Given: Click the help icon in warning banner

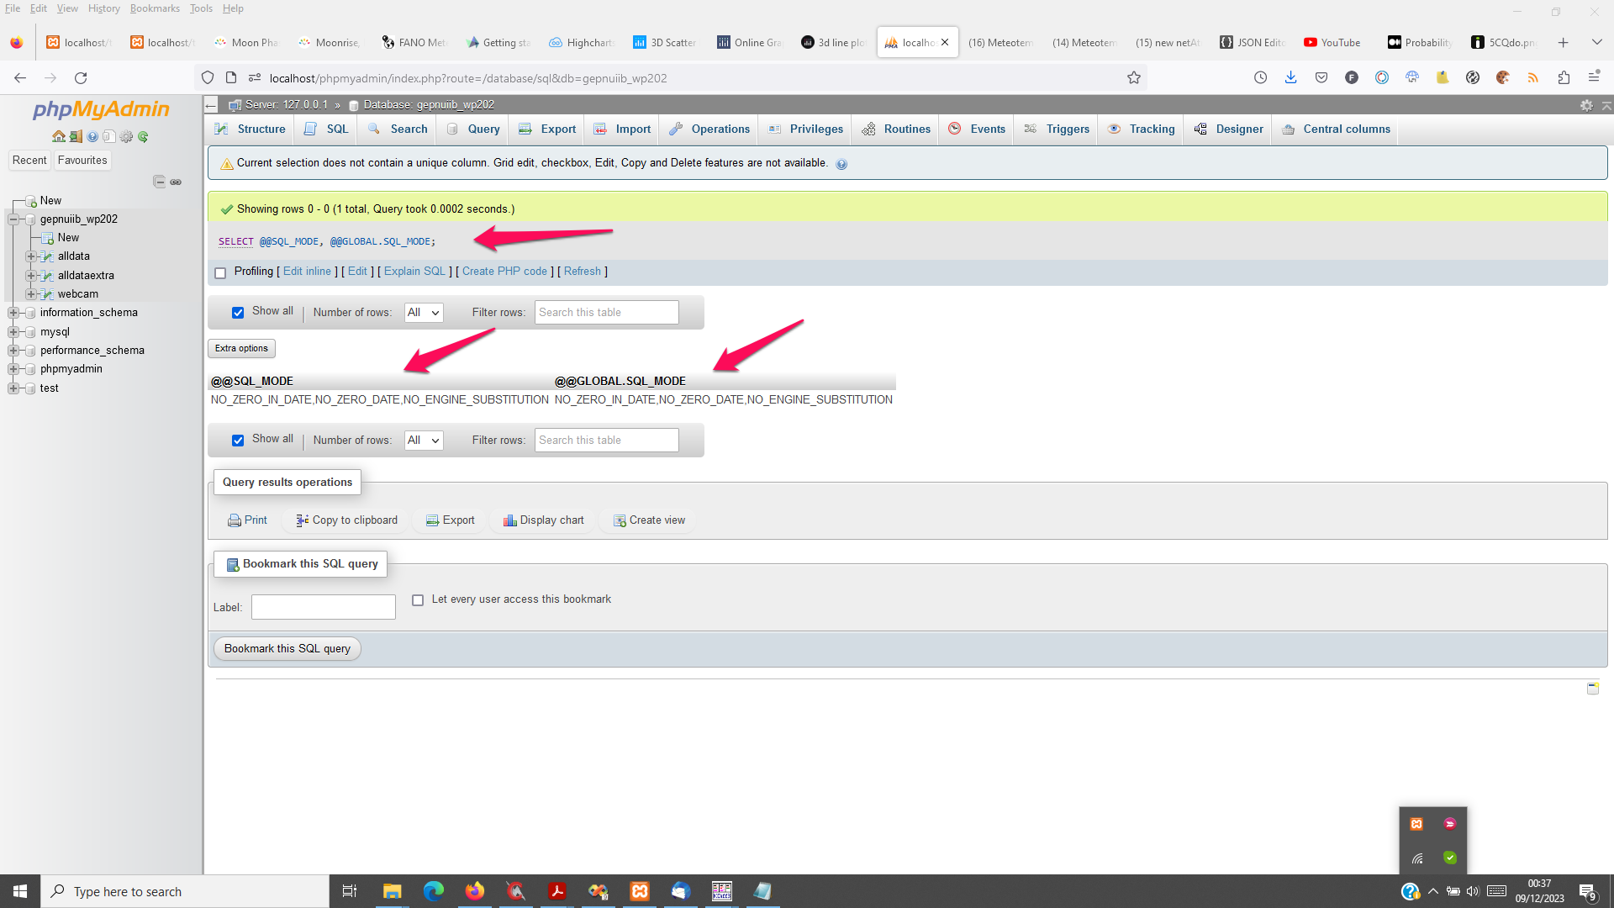Looking at the screenshot, I should 841,164.
